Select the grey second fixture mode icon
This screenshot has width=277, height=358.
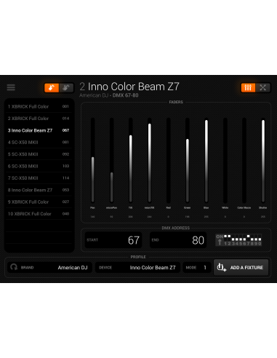pyautogui.click(x=66, y=87)
